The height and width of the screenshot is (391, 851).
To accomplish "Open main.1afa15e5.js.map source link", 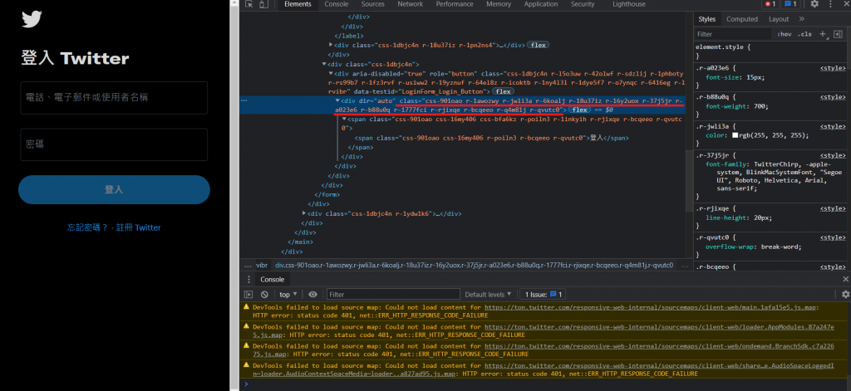I will (x=652, y=307).
